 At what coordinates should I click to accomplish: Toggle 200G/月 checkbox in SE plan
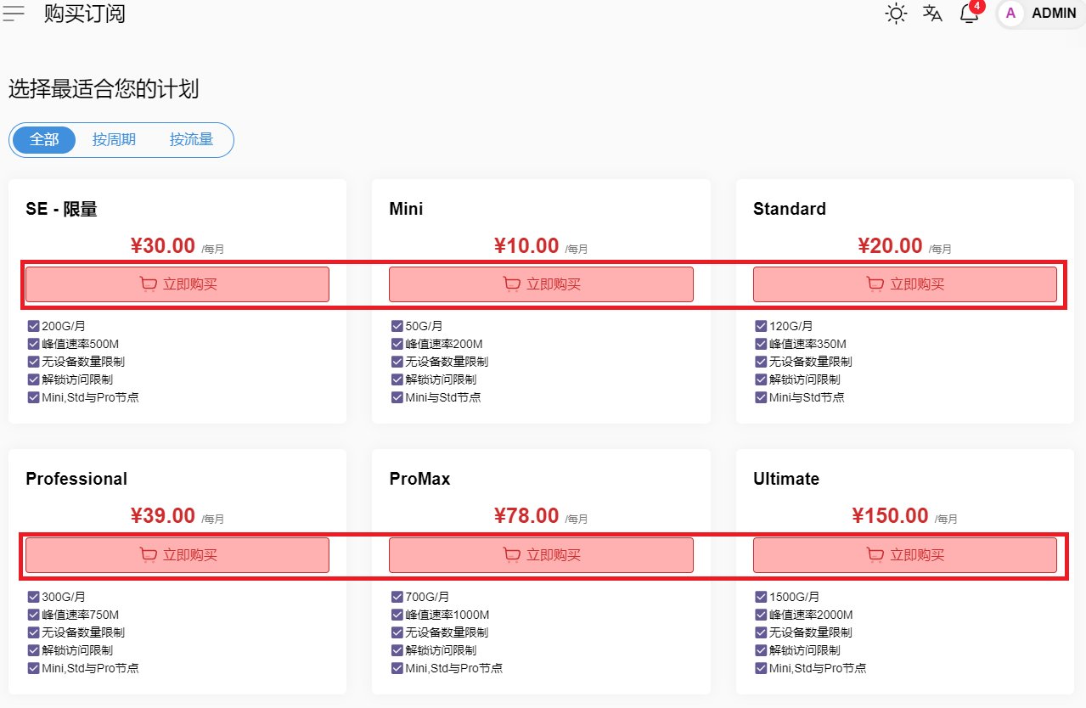point(34,326)
